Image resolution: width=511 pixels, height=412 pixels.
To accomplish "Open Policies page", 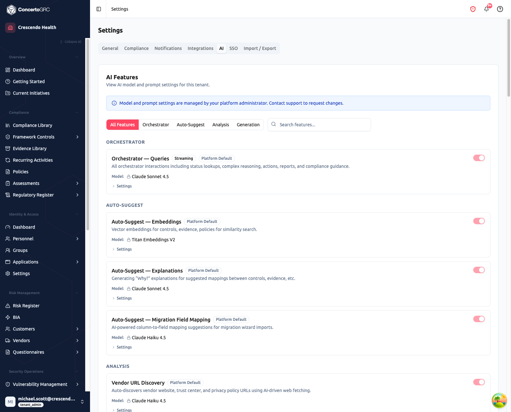I will point(21,172).
